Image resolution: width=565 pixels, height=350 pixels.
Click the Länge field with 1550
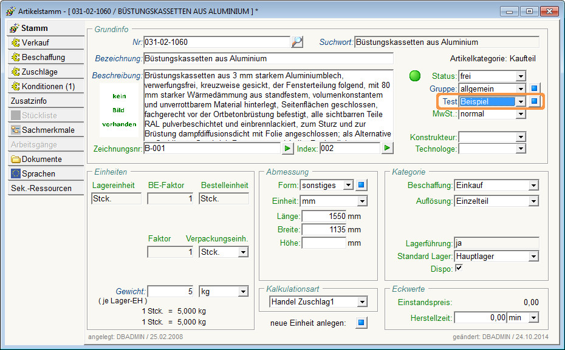324,216
